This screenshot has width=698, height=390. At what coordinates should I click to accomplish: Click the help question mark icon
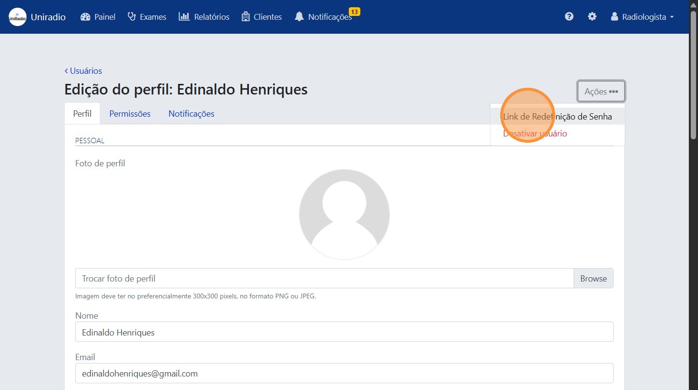(569, 17)
